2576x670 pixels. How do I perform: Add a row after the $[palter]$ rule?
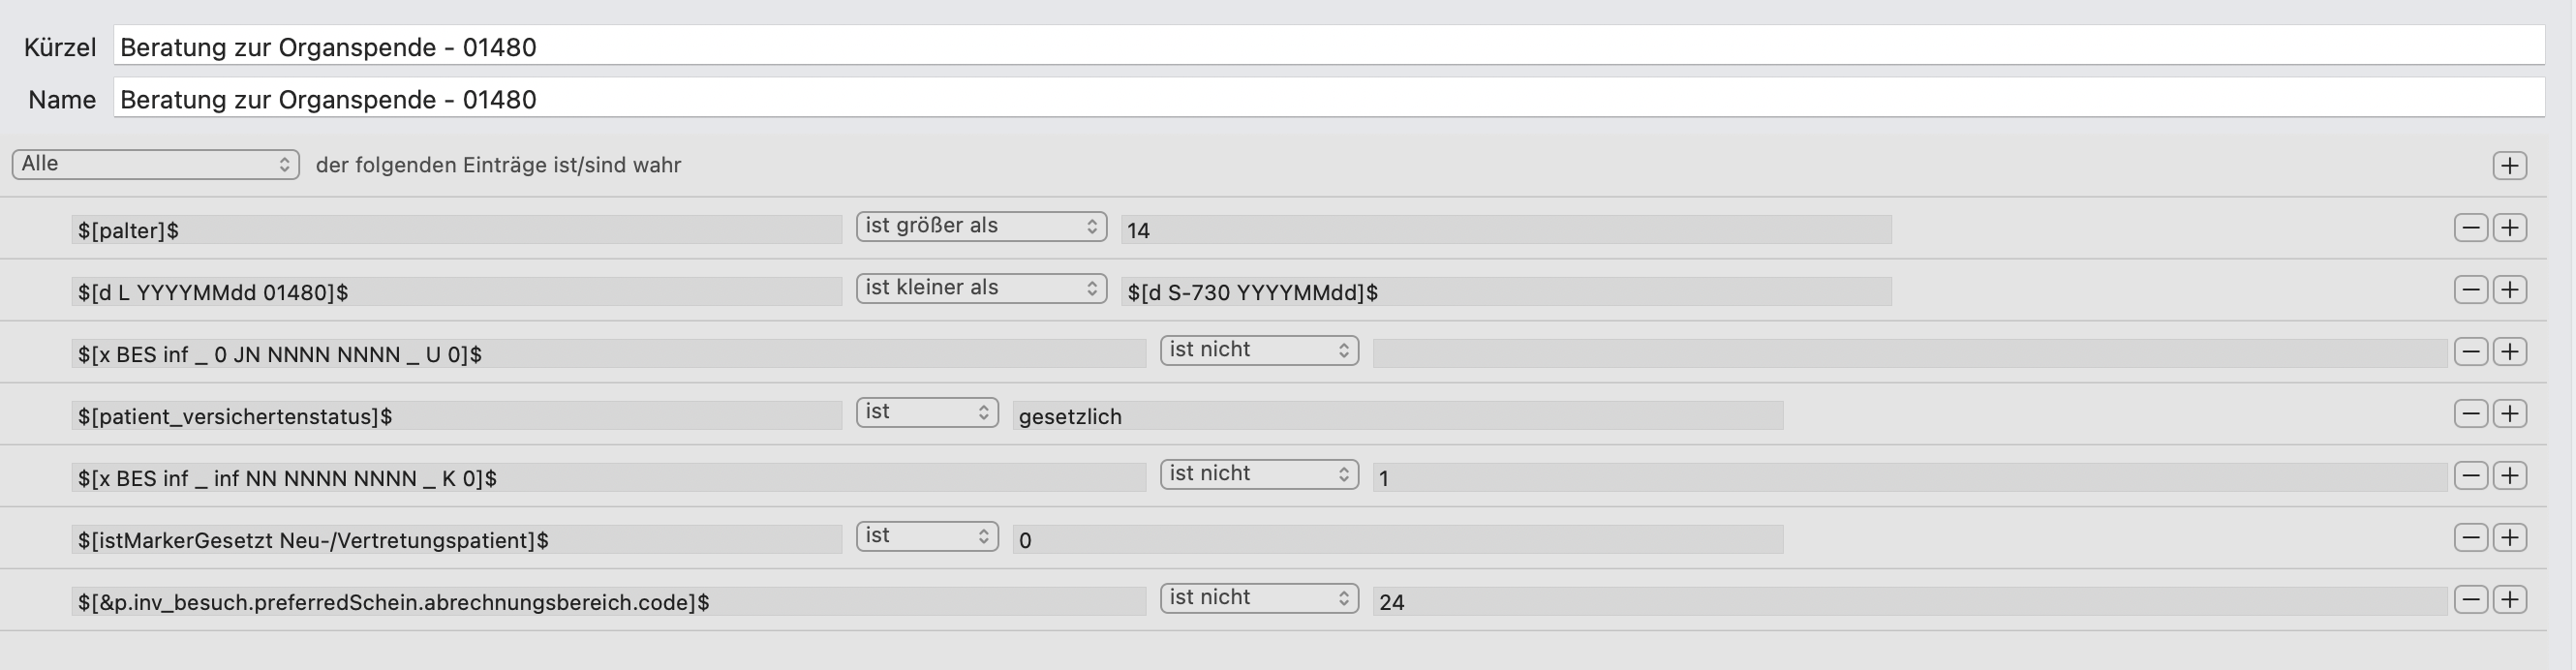click(2509, 228)
